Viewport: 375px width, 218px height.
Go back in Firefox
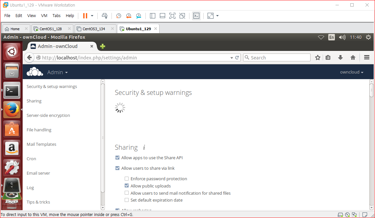point(29,57)
